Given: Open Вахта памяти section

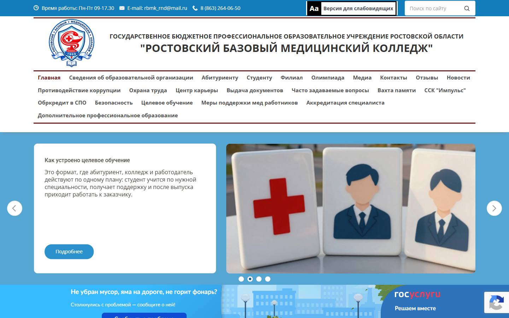Looking at the screenshot, I should tap(397, 90).
